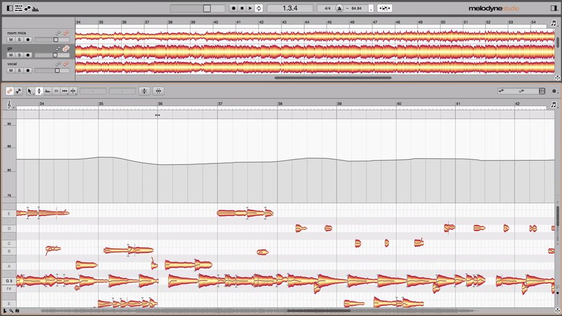
Task: Solo the gtr track
Action: [x=19, y=55]
